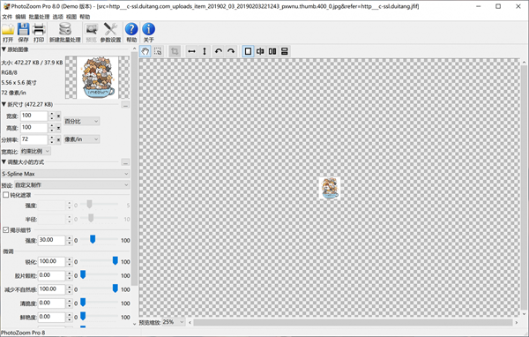Open the S-Spline Max method dropdown

pyautogui.click(x=65, y=174)
